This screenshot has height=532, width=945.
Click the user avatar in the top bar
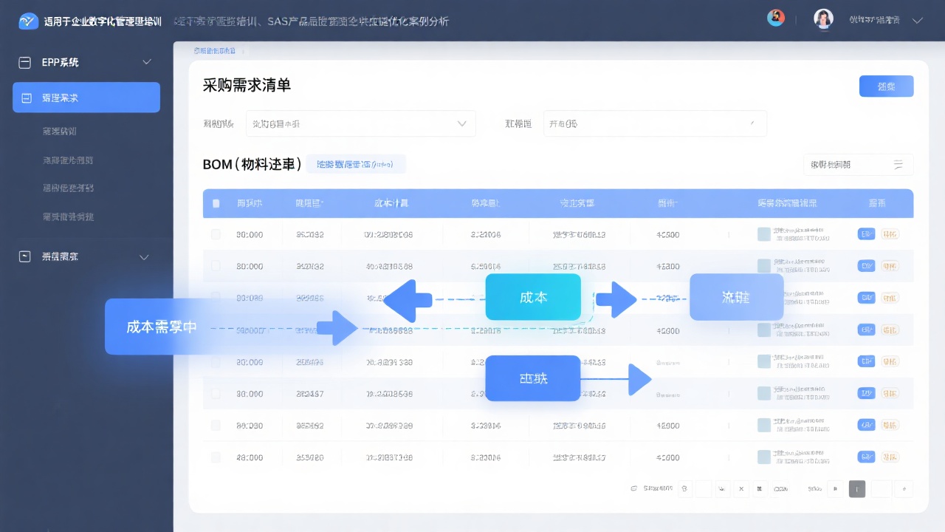click(x=823, y=19)
